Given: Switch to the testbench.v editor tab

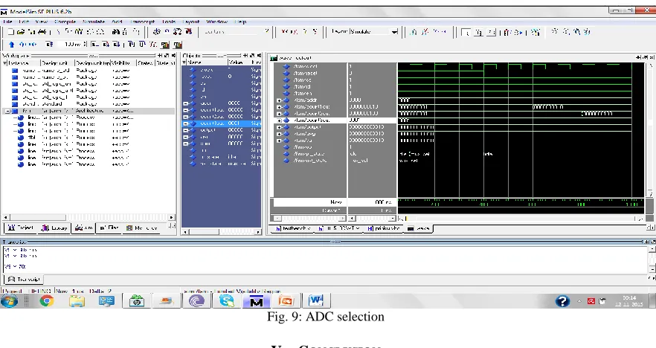Looking at the screenshot, I should [x=293, y=228].
